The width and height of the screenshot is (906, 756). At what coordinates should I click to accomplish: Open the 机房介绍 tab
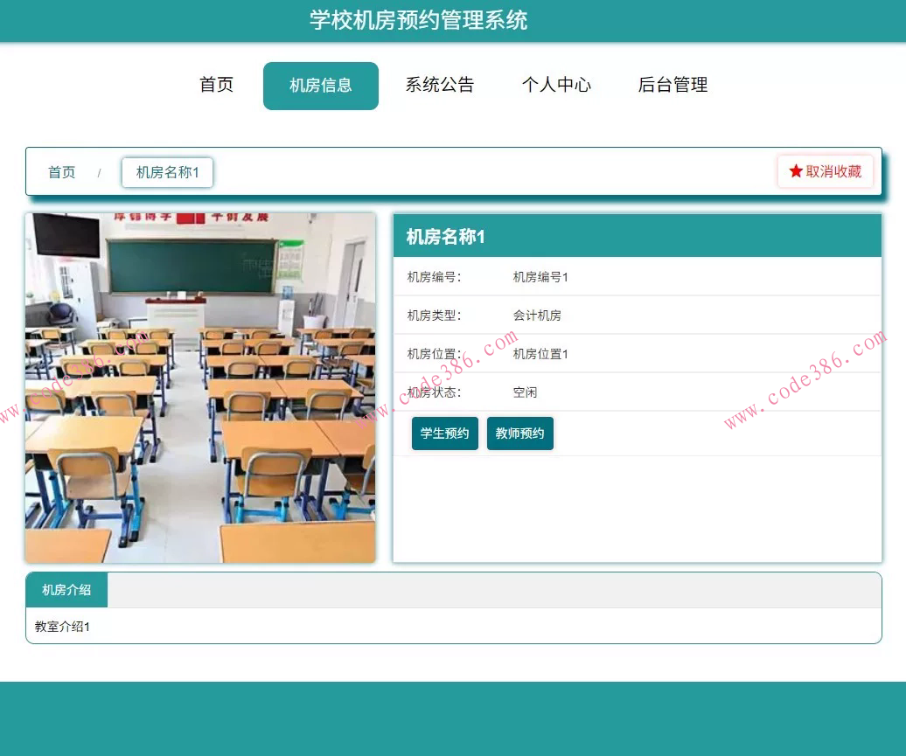click(x=66, y=590)
